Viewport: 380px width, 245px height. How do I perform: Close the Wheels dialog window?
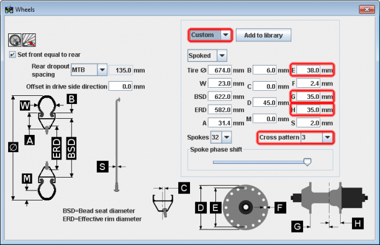367,9
